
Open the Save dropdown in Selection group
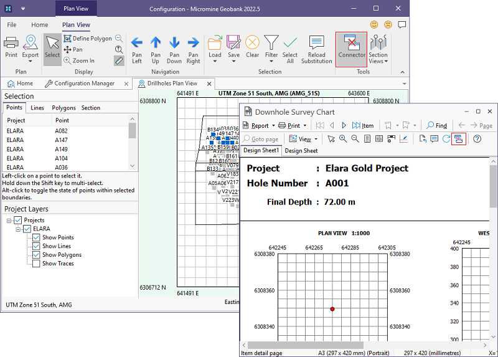click(x=234, y=61)
